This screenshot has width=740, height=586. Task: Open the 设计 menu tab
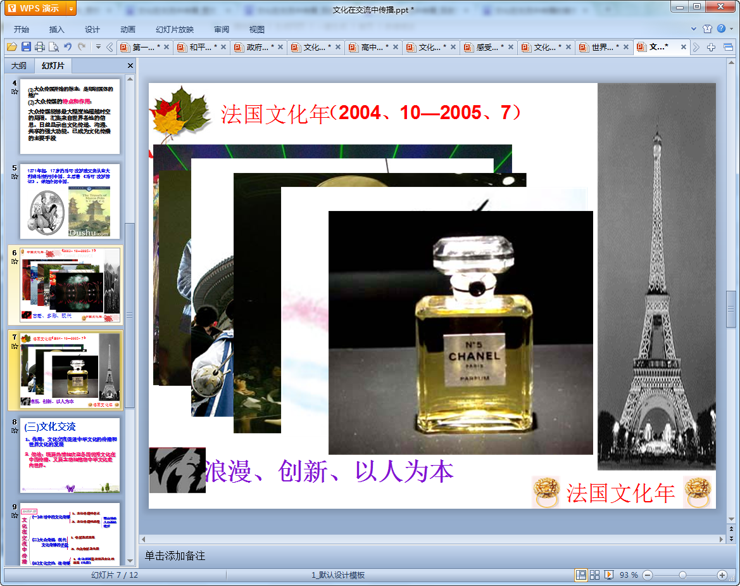[92, 29]
